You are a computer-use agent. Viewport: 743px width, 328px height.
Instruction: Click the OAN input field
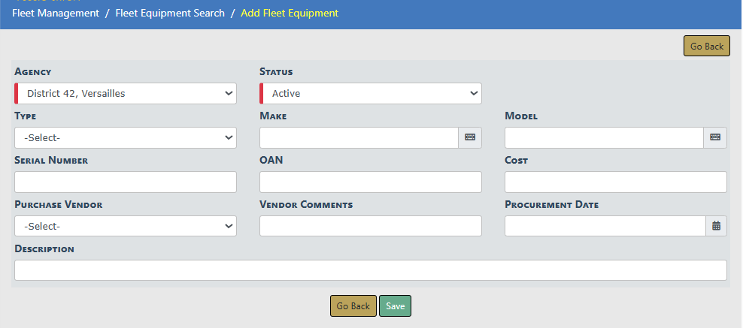click(x=371, y=182)
